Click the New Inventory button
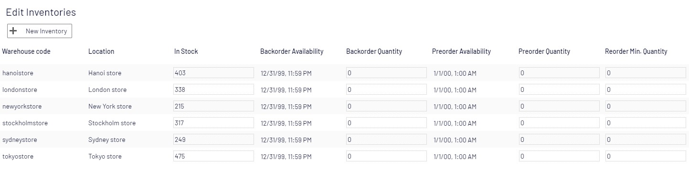 click(x=40, y=31)
